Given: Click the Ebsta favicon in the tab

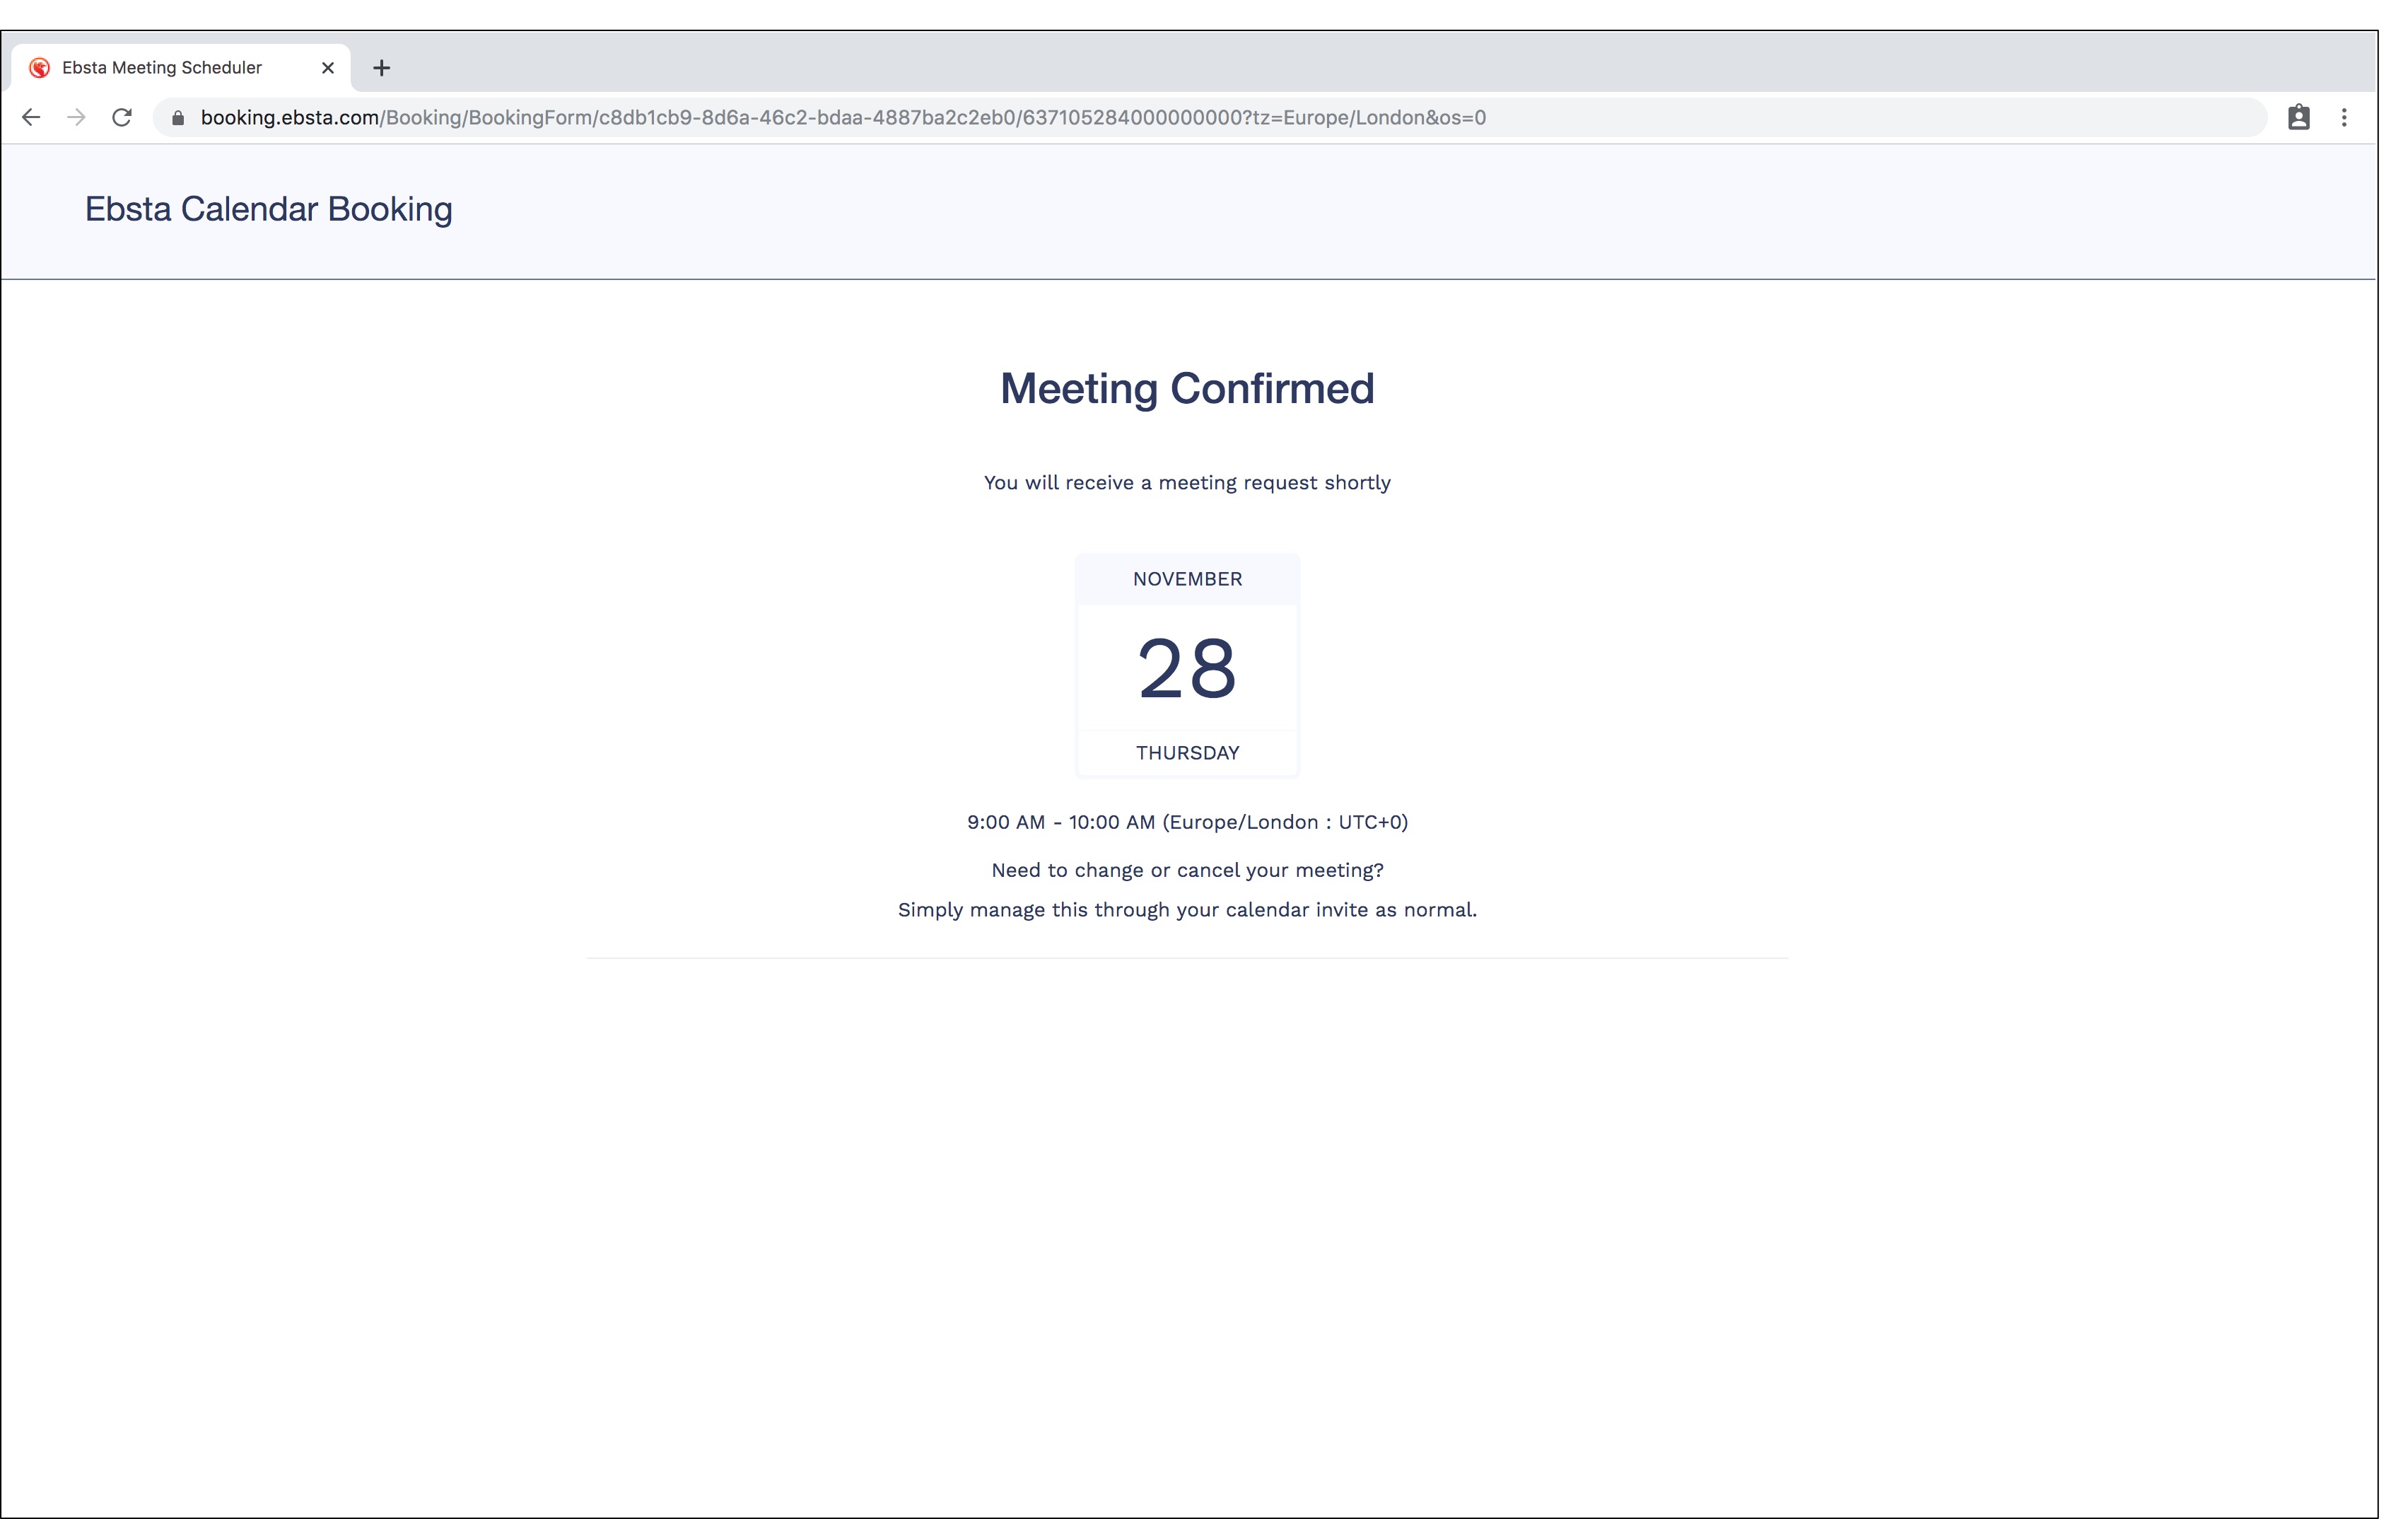Looking at the screenshot, I should click(40, 68).
